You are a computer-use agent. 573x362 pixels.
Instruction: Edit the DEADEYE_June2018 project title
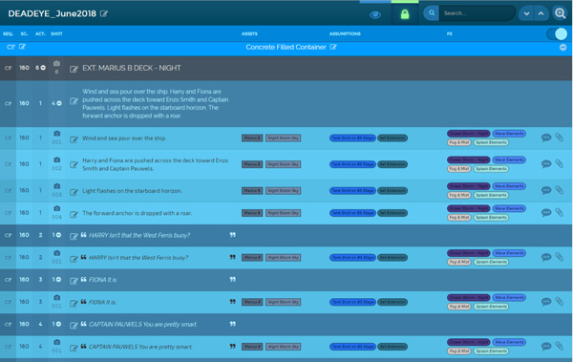104,14
